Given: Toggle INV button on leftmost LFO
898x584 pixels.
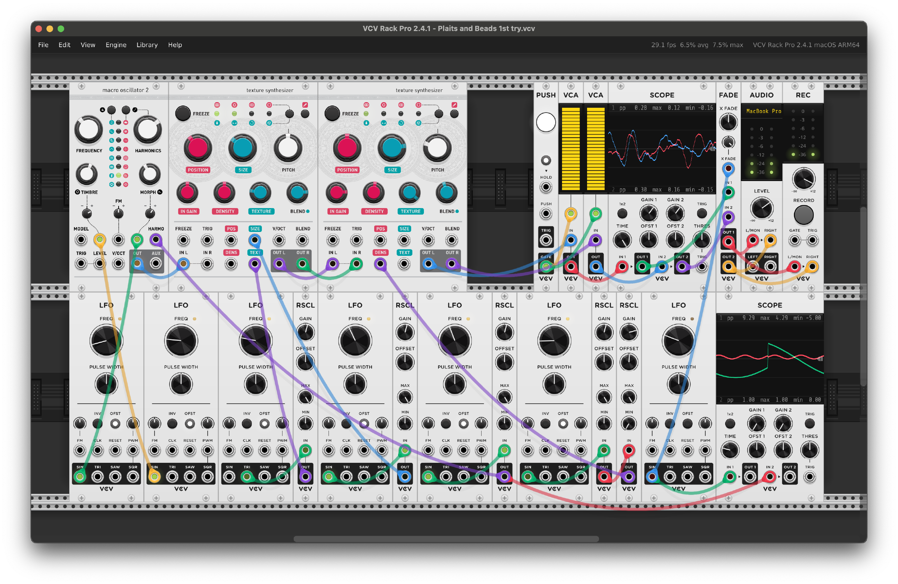Looking at the screenshot, I should tap(97, 424).
